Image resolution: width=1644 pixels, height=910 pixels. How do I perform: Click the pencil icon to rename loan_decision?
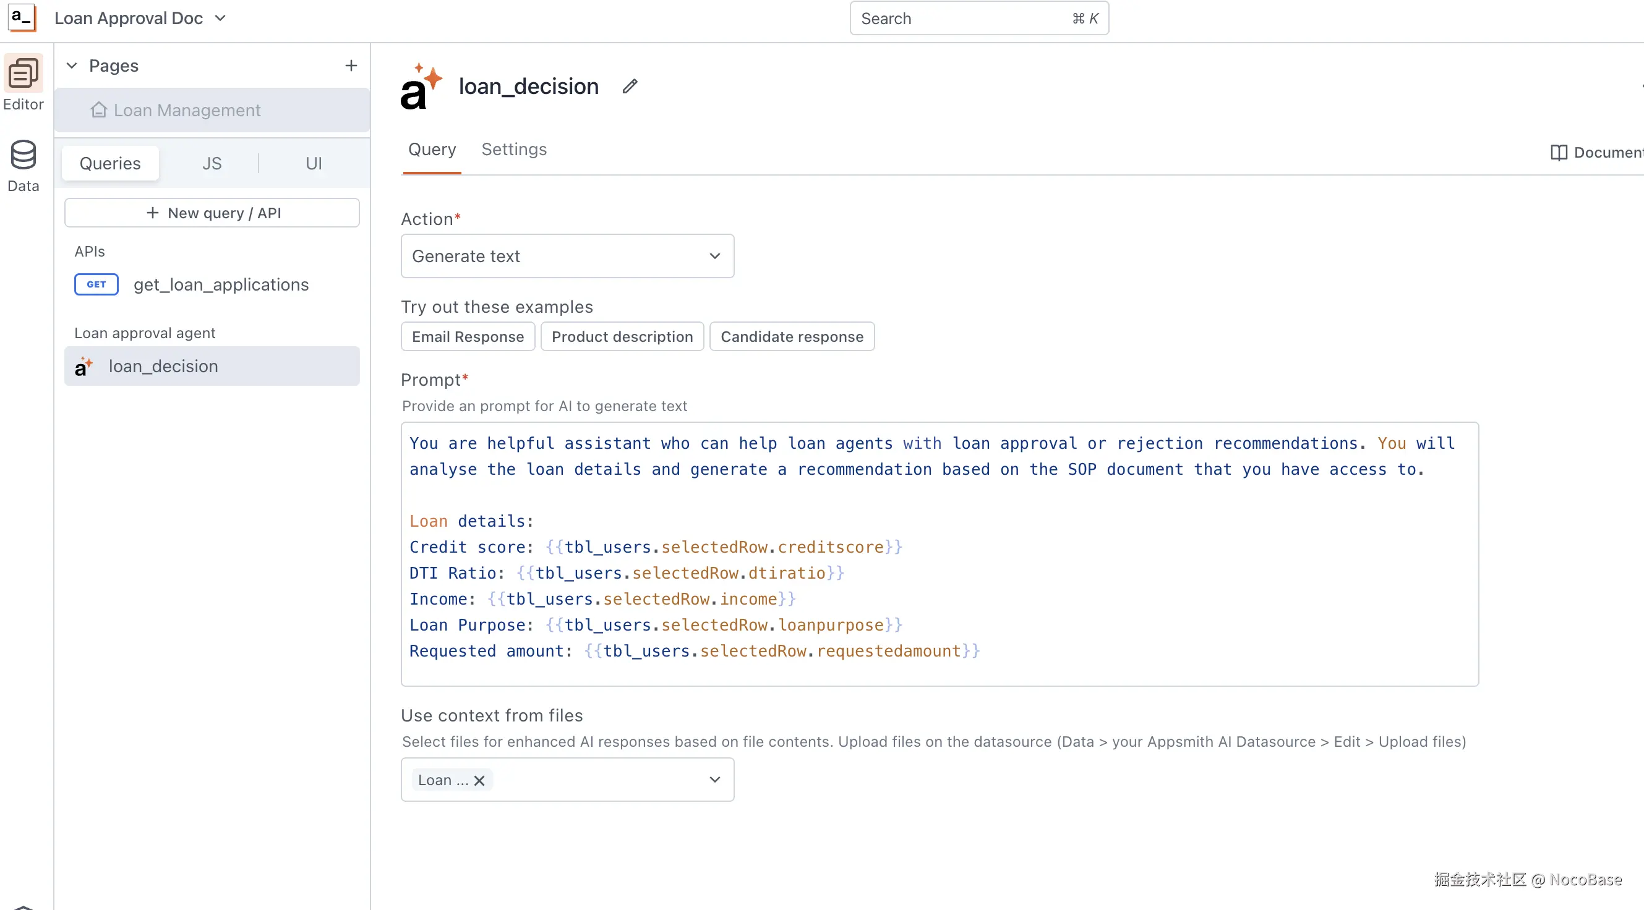pyautogui.click(x=629, y=86)
